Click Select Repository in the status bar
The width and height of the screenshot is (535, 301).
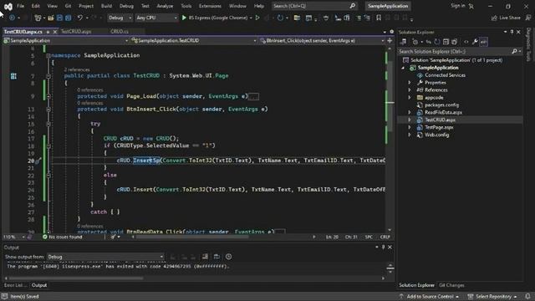click(492, 296)
